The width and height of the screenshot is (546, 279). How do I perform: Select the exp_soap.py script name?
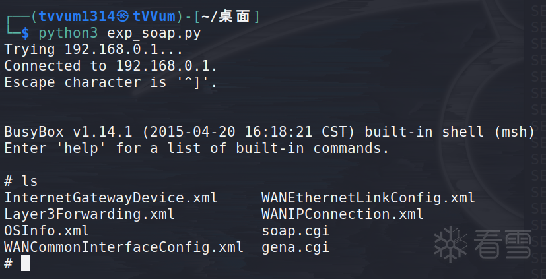(x=154, y=34)
